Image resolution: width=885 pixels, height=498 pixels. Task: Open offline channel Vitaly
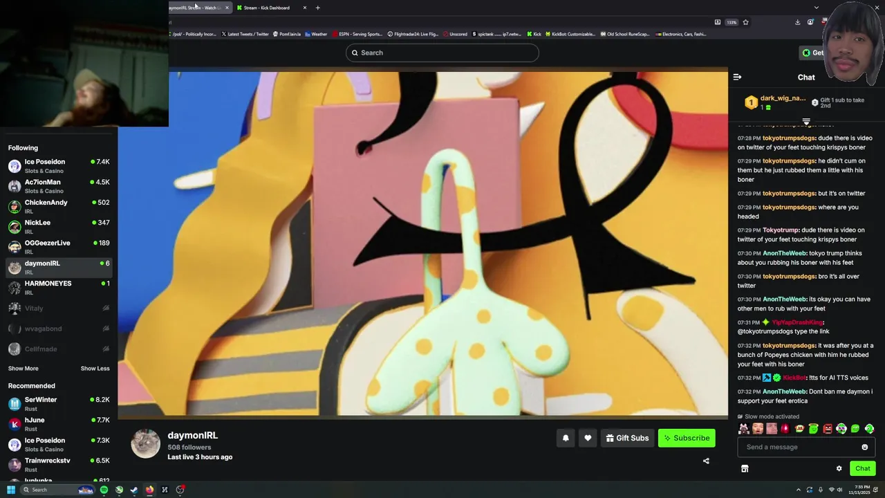tap(59, 308)
